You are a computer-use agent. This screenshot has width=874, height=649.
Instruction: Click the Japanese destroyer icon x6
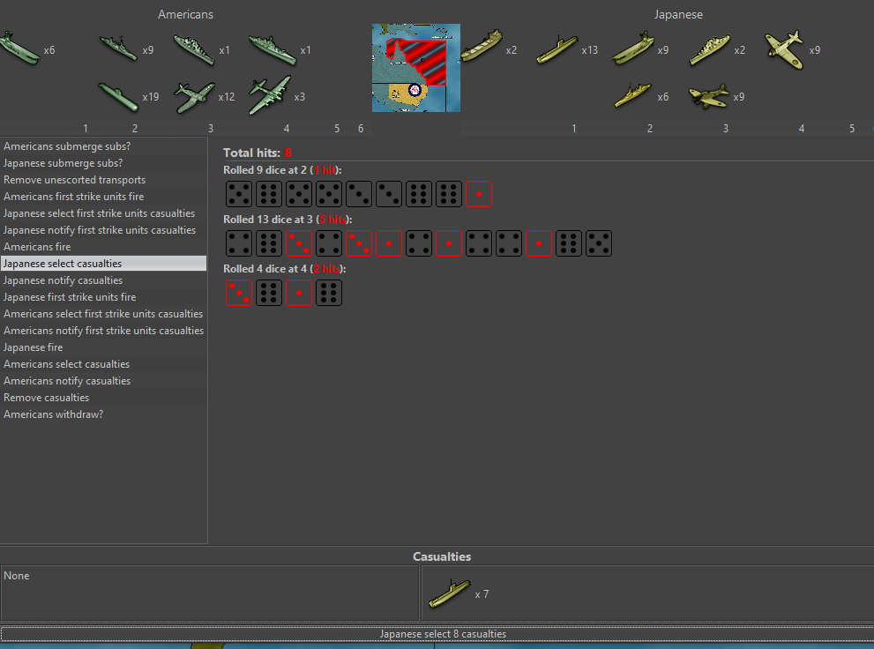pos(632,95)
